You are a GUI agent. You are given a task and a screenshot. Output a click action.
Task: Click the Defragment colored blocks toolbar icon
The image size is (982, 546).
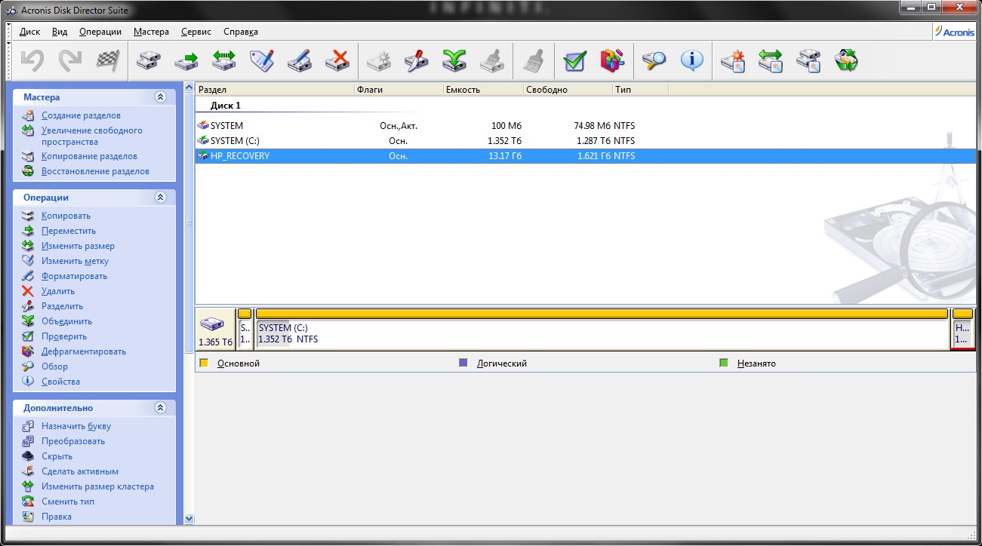[613, 60]
